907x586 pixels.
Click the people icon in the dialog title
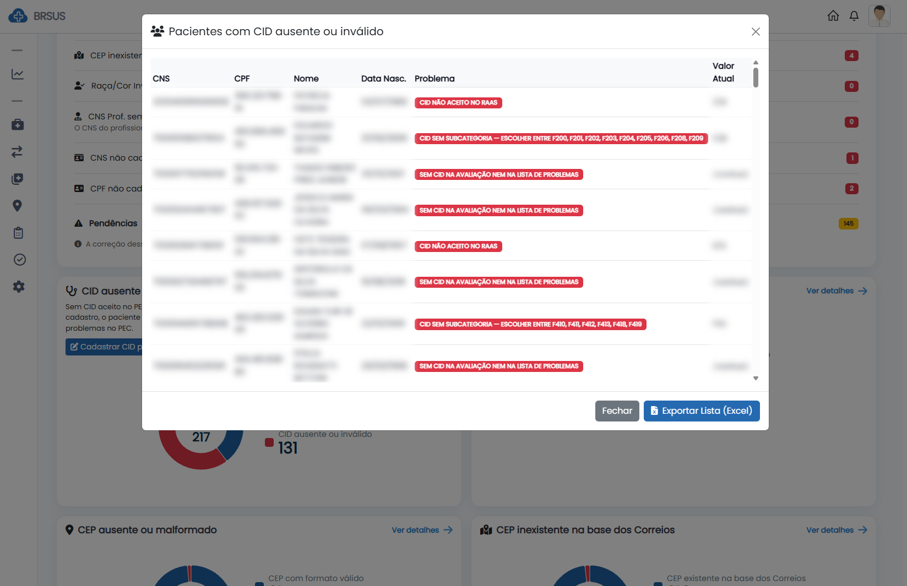pos(157,31)
